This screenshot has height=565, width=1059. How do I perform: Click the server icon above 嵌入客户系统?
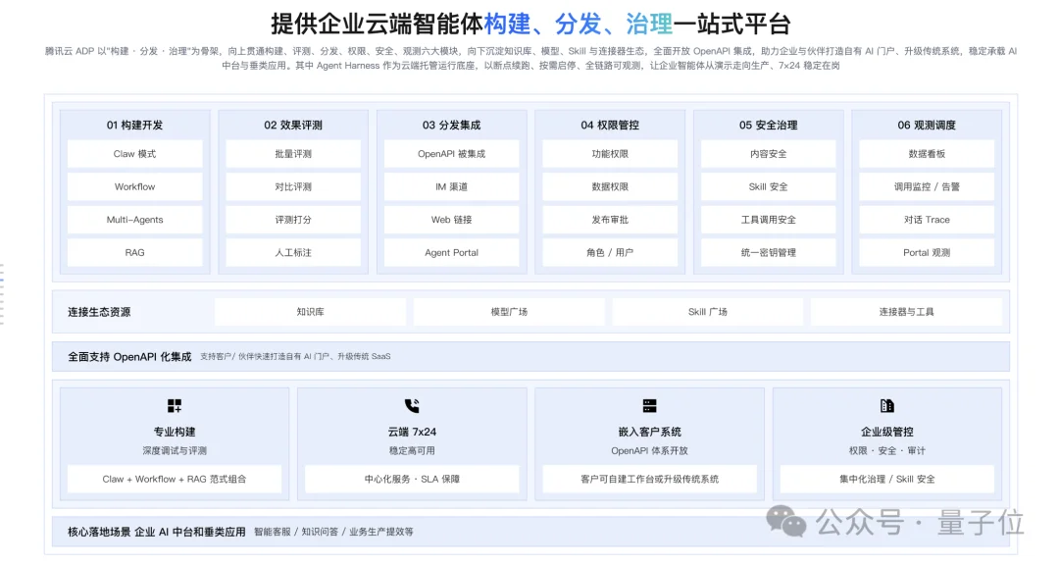(x=650, y=405)
